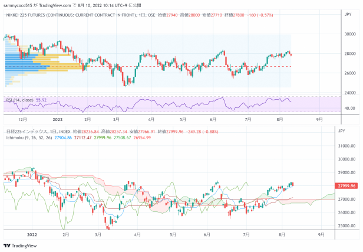This screenshot has width=363, height=252.
Task: Click 24000 on futures price axis
Action: point(350,93)
